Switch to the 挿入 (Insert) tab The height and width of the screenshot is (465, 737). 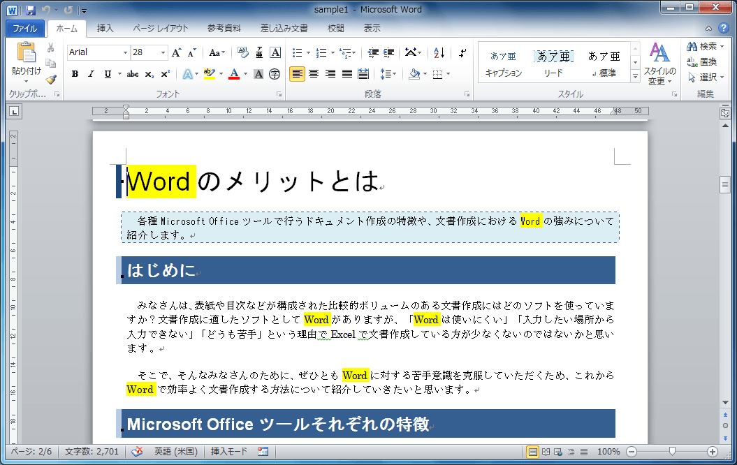105,29
